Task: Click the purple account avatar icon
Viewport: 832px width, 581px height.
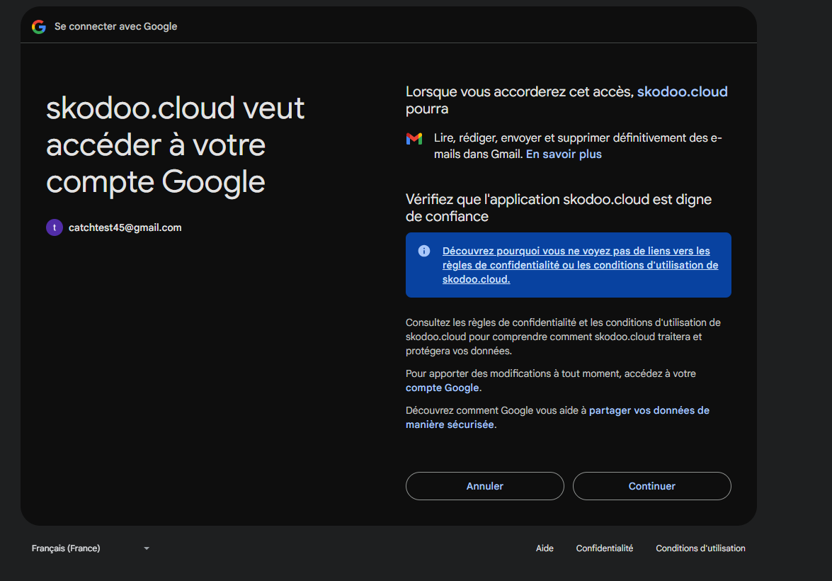Action: 54,227
